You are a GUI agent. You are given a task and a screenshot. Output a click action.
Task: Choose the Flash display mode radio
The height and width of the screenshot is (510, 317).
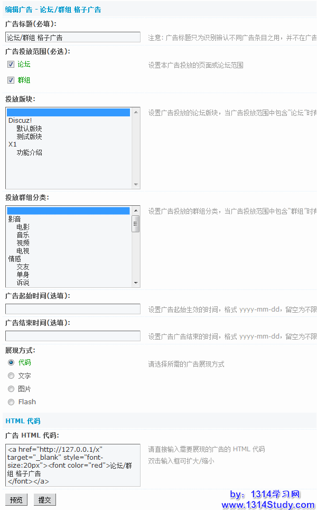pos(11,402)
